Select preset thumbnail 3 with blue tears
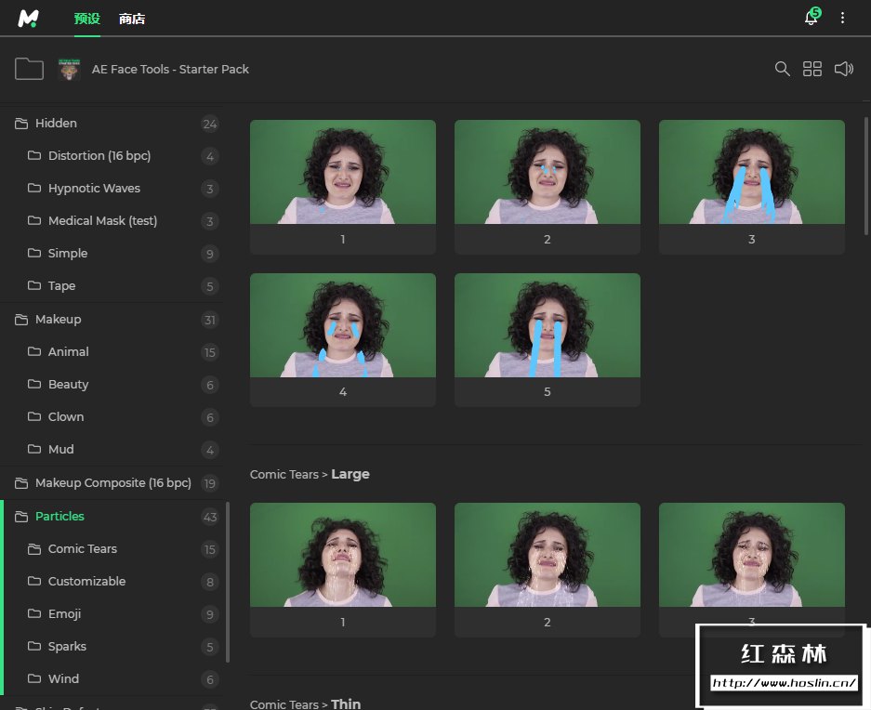 [x=751, y=173]
